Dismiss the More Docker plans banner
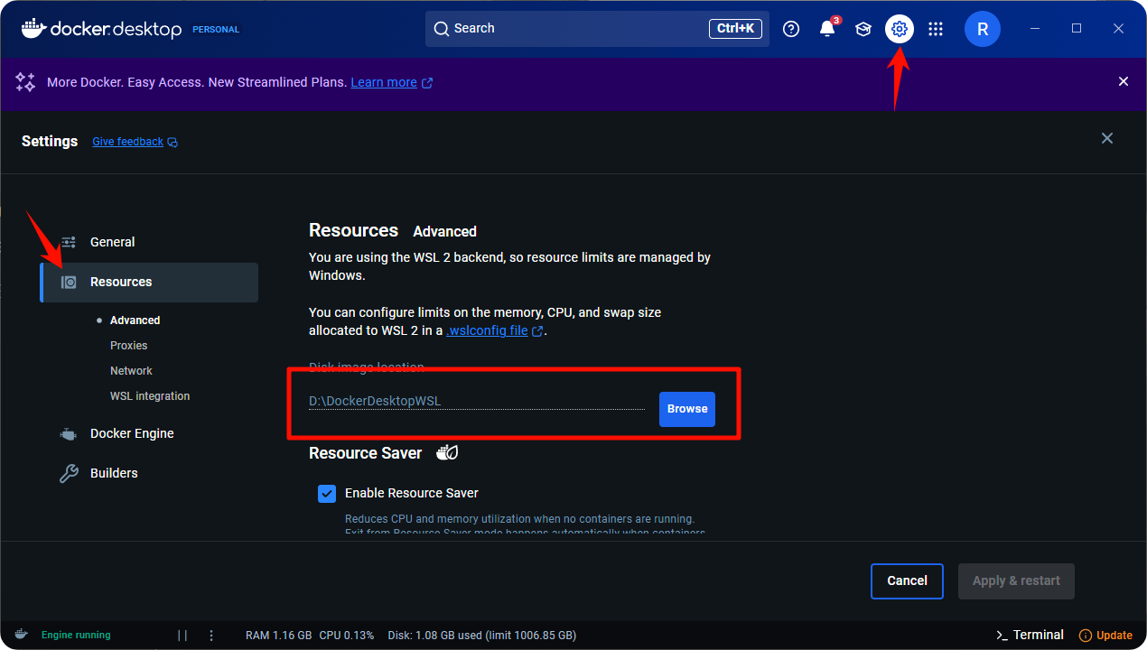This screenshot has width=1147, height=650. (1124, 82)
